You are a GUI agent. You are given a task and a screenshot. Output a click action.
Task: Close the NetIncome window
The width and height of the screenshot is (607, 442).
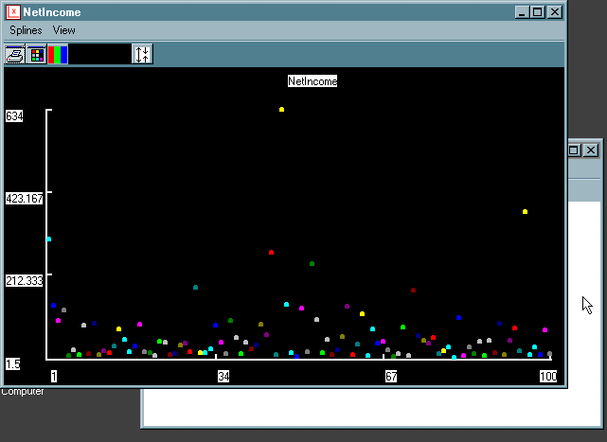coord(555,12)
